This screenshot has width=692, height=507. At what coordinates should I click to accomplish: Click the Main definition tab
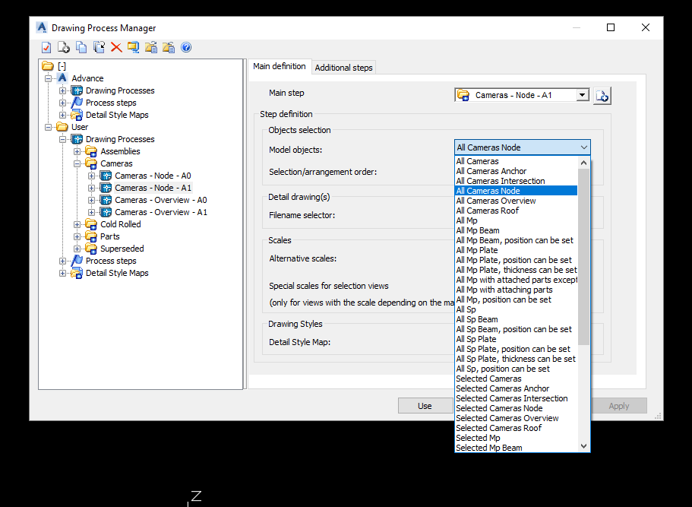(280, 67)
